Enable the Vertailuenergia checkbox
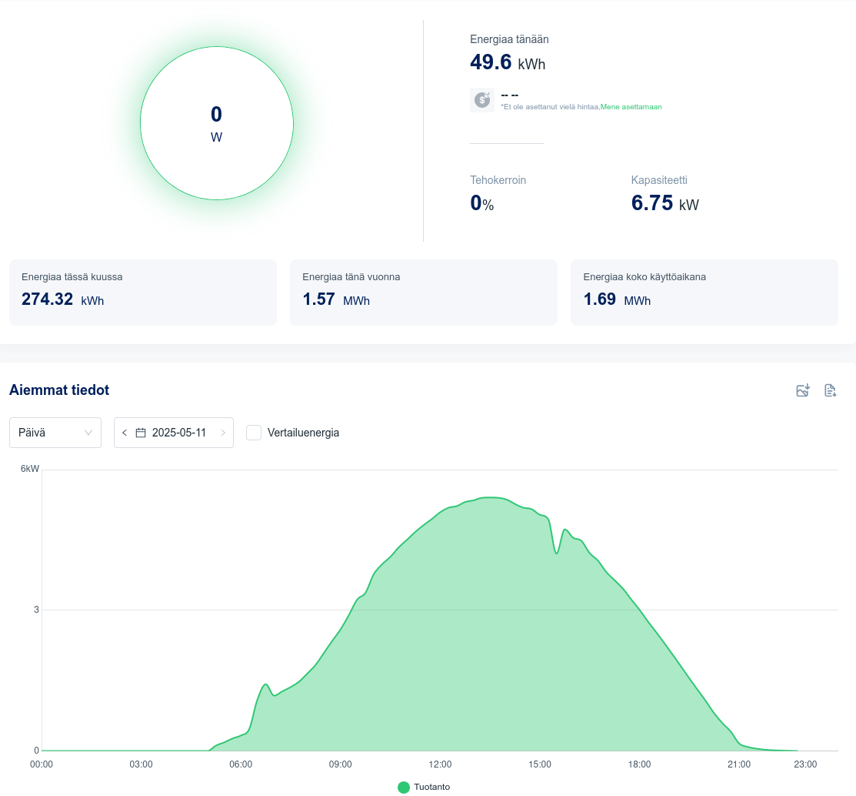The width and height of the screenshot is (856, 796). (253, 433)
